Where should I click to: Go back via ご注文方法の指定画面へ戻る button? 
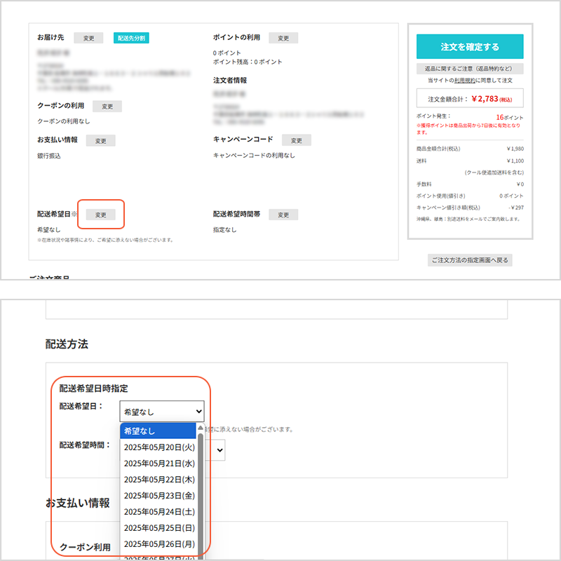click(469, 259)
